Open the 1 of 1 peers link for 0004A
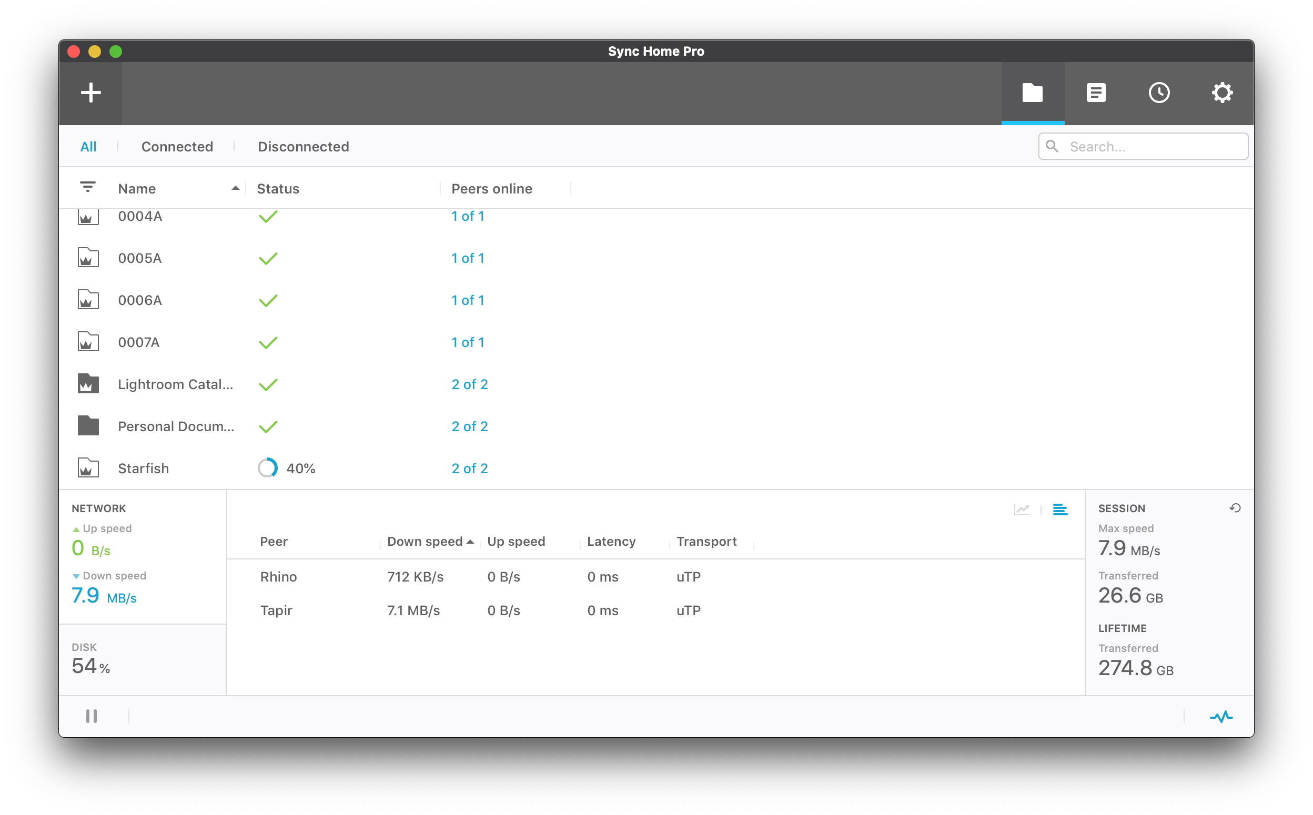The height and width of the screenshot is (815, 1313). [x=468, y=217]
